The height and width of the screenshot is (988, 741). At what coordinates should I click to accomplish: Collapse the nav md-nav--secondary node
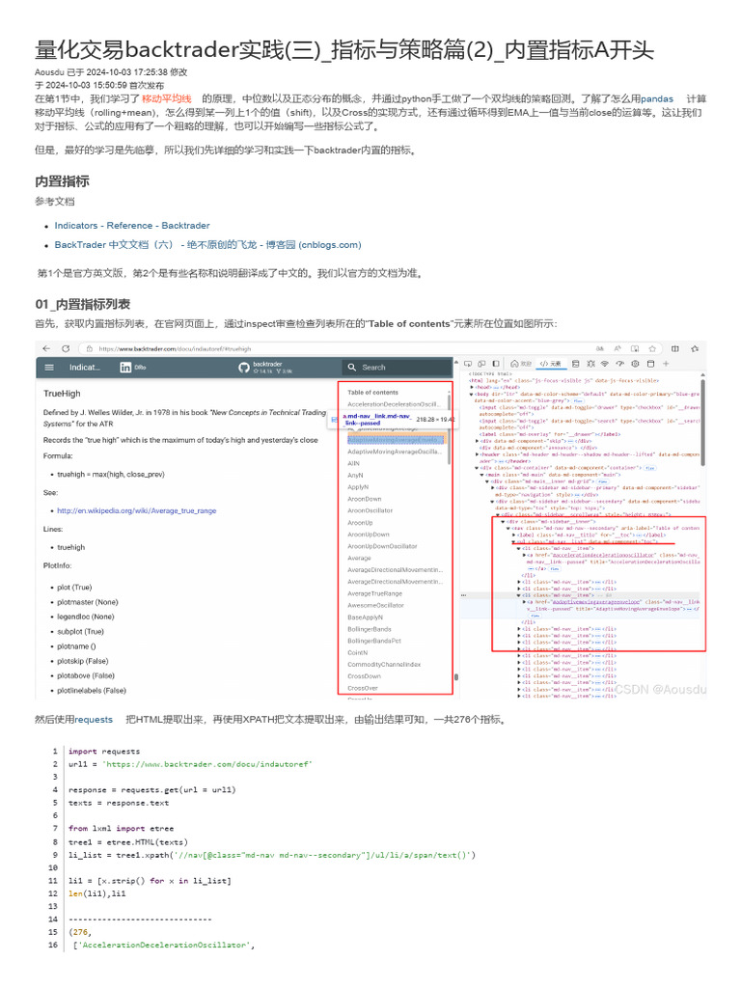click(x=508, y=528)
